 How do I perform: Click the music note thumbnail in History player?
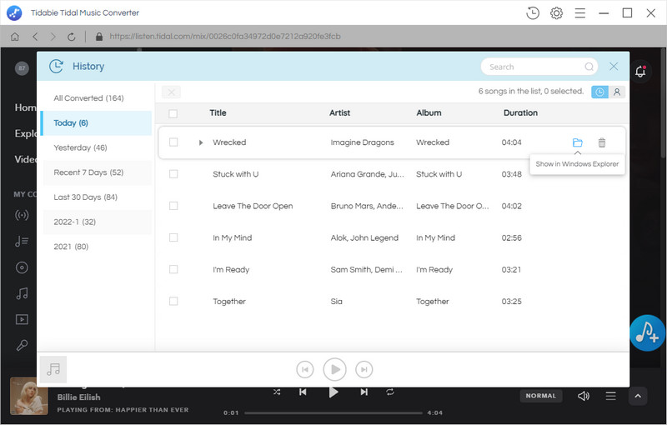click(x=53, y=369)
